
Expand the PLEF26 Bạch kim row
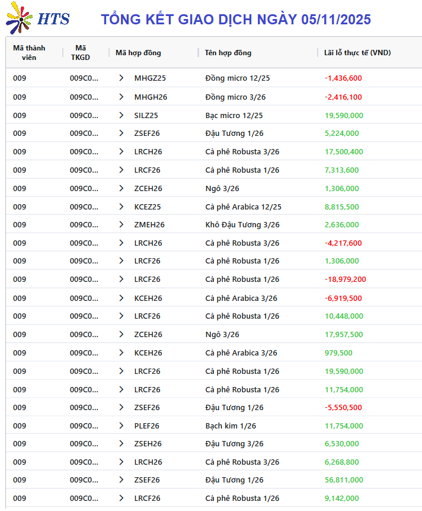click(122, 426)
